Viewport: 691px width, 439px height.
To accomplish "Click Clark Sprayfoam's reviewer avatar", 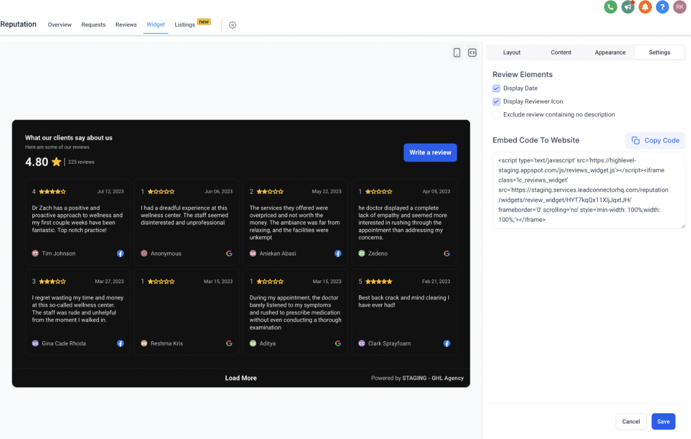I will click(362, 343).
